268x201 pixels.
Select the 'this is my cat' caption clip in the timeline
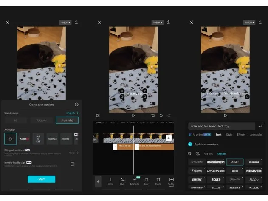point(126,147)
